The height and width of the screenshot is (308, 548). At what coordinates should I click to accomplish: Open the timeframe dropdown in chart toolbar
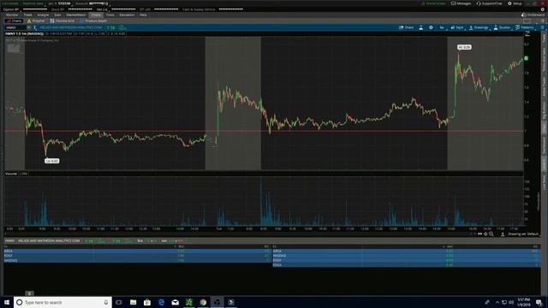[x=442, y=27]
